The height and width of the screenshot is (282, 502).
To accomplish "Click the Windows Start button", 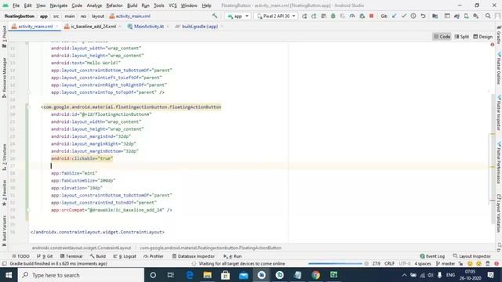I will (9, 275).
